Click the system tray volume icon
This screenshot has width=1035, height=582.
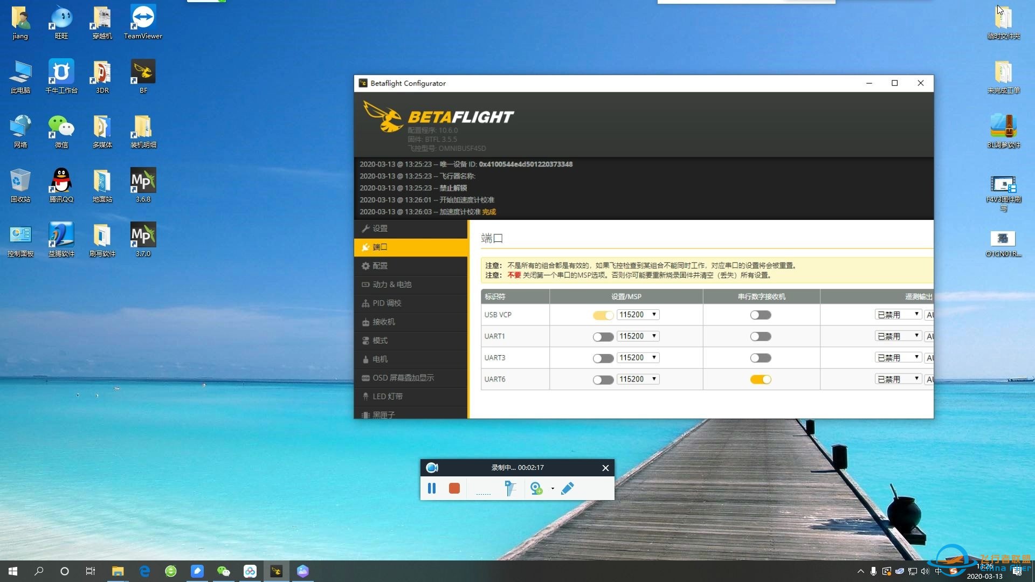point(925,571)
